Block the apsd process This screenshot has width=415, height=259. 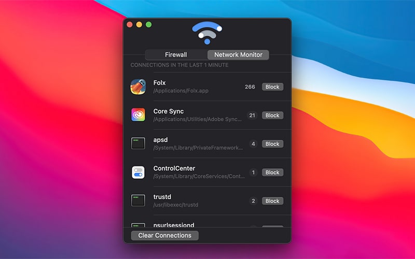pyautogui.click(x=272, y=144)
